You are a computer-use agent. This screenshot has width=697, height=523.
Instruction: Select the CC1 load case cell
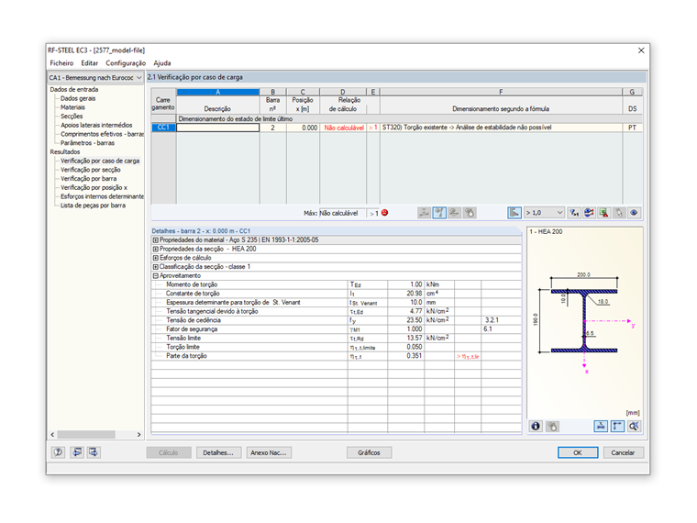point(163,128)
